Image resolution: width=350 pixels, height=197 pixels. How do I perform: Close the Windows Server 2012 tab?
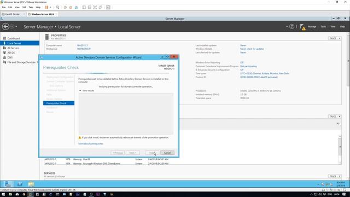56,14
